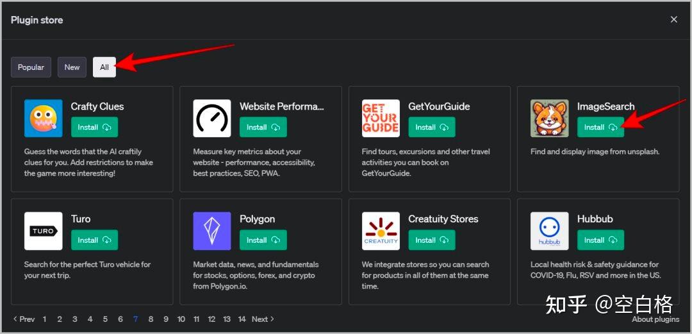The image size is (692, 334).
Task: Select the All filter tab
Action: coord(104,67)
